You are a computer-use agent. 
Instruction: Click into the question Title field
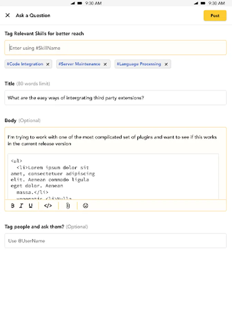pyautogui.click(x=115, y=98)
